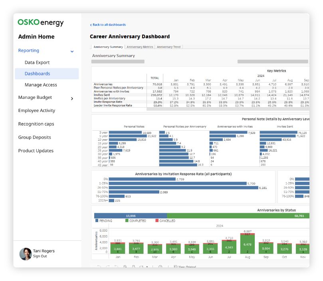Image resolution: width=323 pixels, height=281 pixels.
Task: Go to Employee Activity
Action: pyautogui.click(x=37, y=110)
